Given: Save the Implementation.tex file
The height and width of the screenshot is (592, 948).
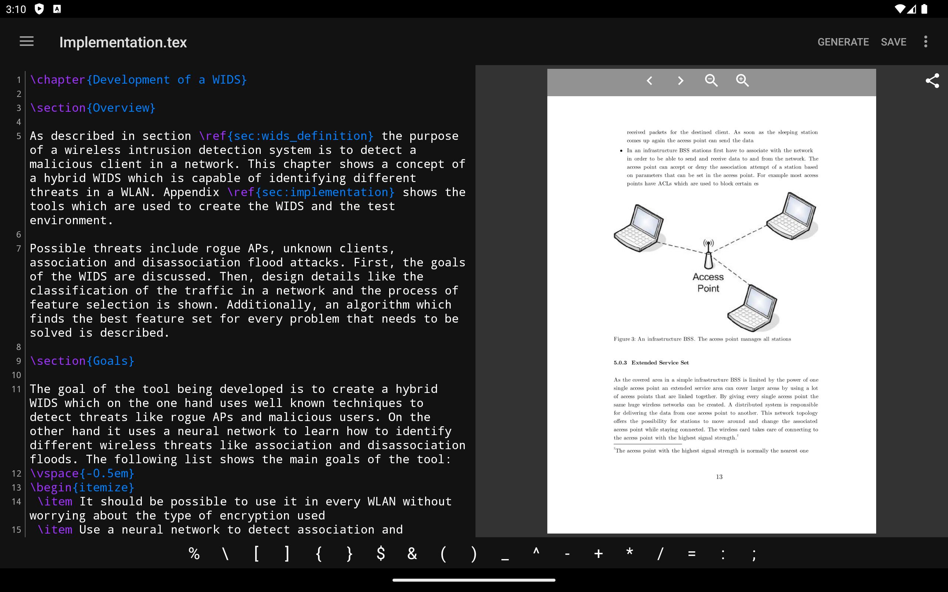Looking at the screenshot, I should tap(893, 42).
